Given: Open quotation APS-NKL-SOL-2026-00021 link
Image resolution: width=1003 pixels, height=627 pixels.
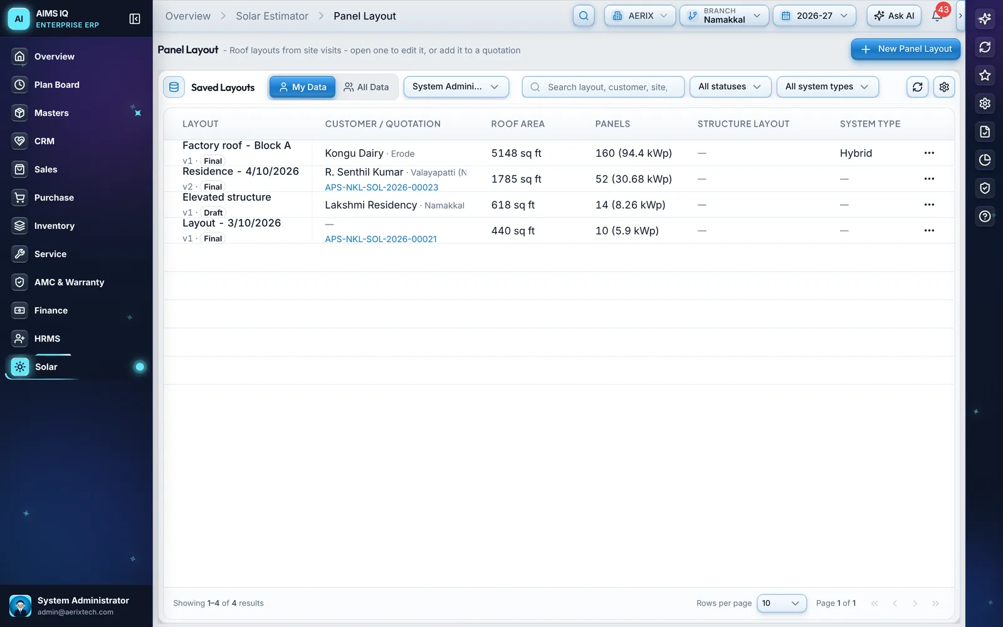Looking at the screenshot, I should coord(381,239).
